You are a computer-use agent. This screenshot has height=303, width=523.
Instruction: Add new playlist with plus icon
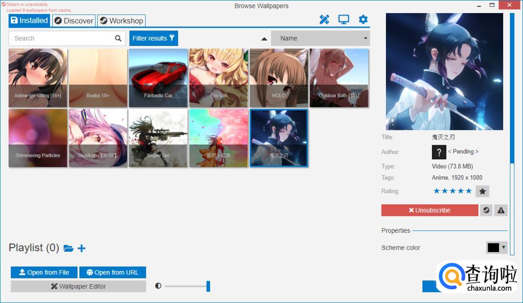(82, 248)
